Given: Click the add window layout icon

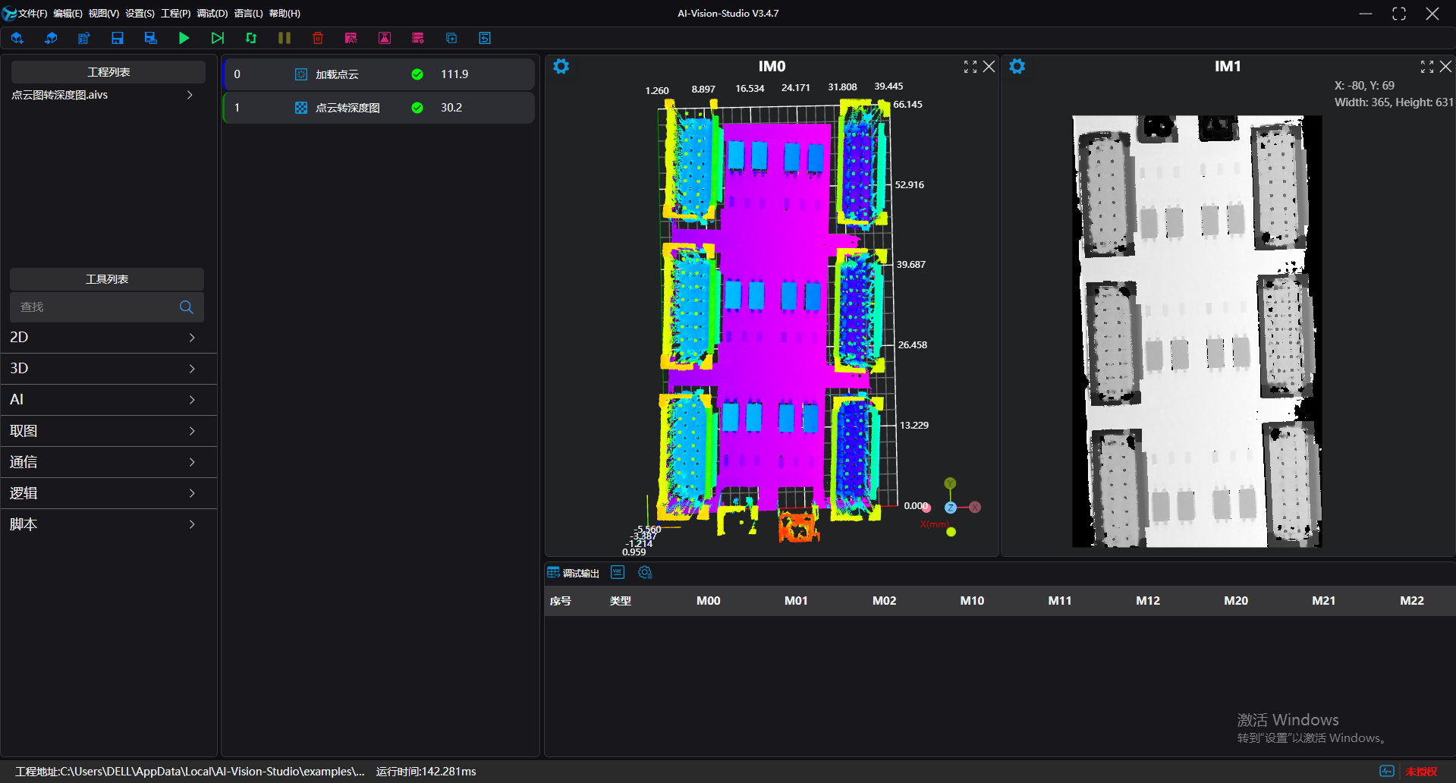Looking at the screenshot, I should pos(451,38).
